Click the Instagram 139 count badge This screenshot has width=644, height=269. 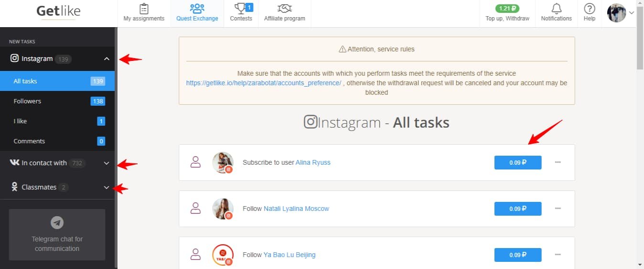coord(63,59)
